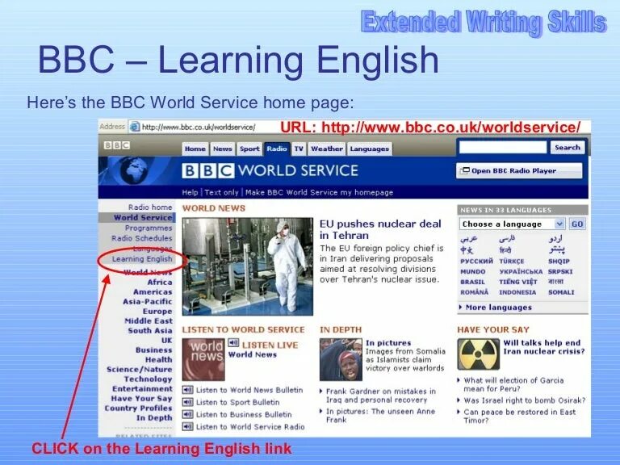Click Make BBC World Service my homepage

pos(319,193)
